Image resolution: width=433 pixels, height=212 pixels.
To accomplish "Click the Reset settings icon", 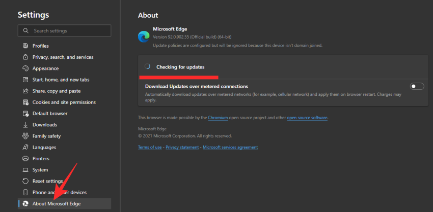I will [x=25, y=181].
